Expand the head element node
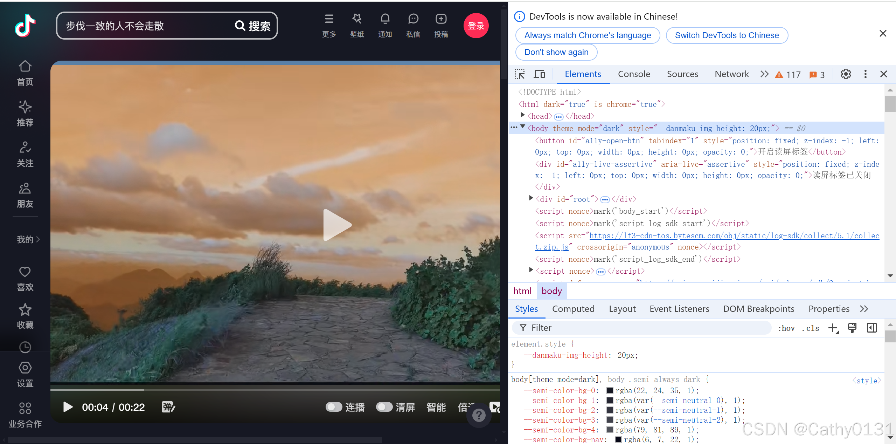The image size is (896, 444). tap(522, 115)
